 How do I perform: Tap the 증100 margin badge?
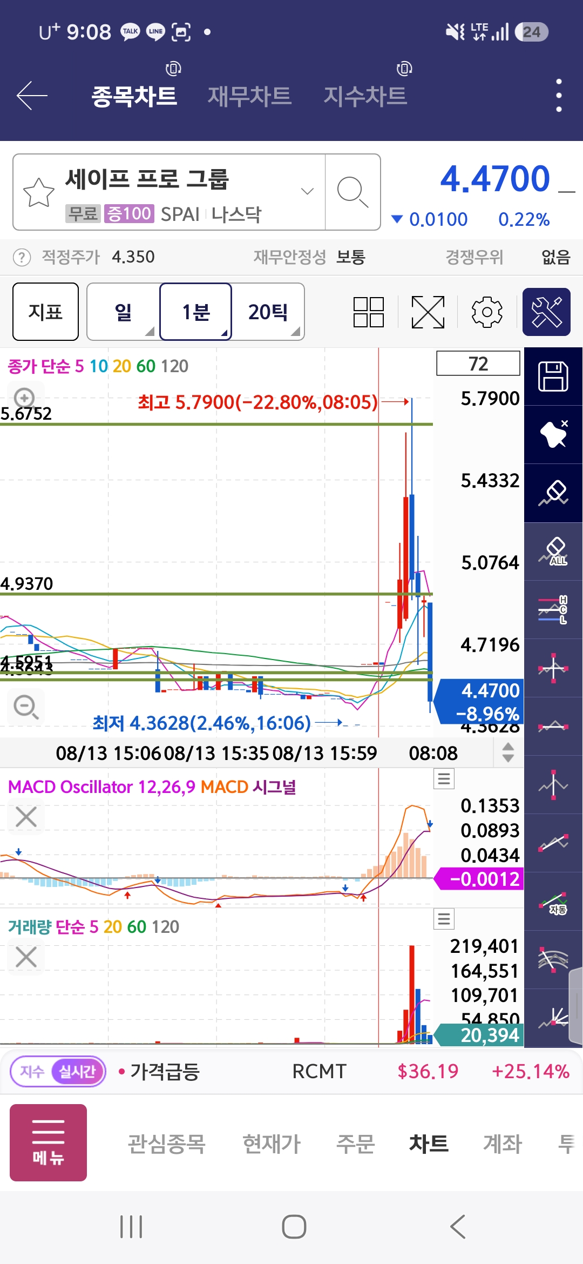[x=129, y=214]
